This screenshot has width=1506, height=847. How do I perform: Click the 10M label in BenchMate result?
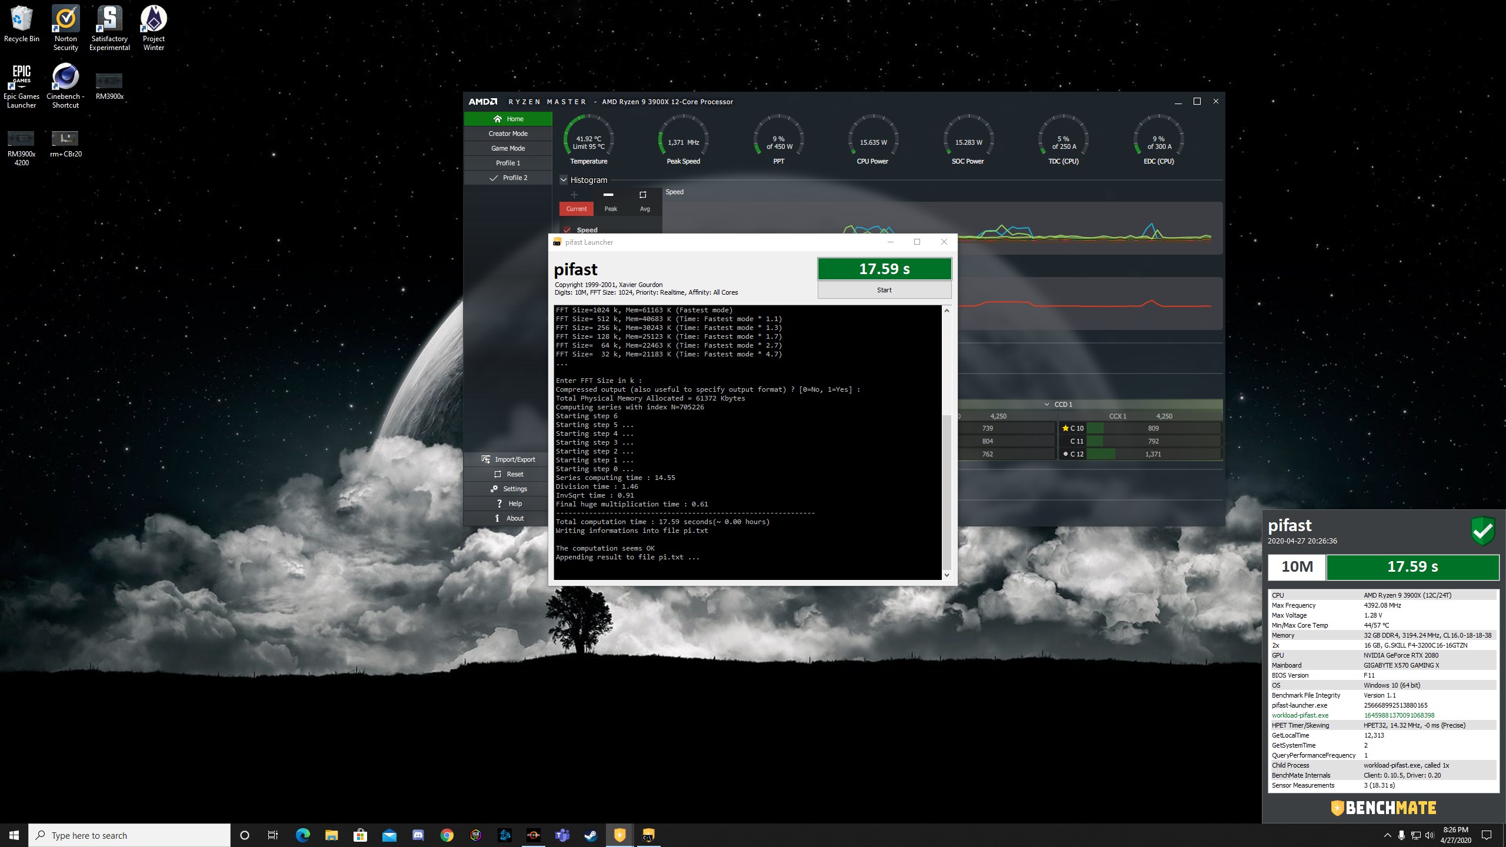coord(1297,566)
